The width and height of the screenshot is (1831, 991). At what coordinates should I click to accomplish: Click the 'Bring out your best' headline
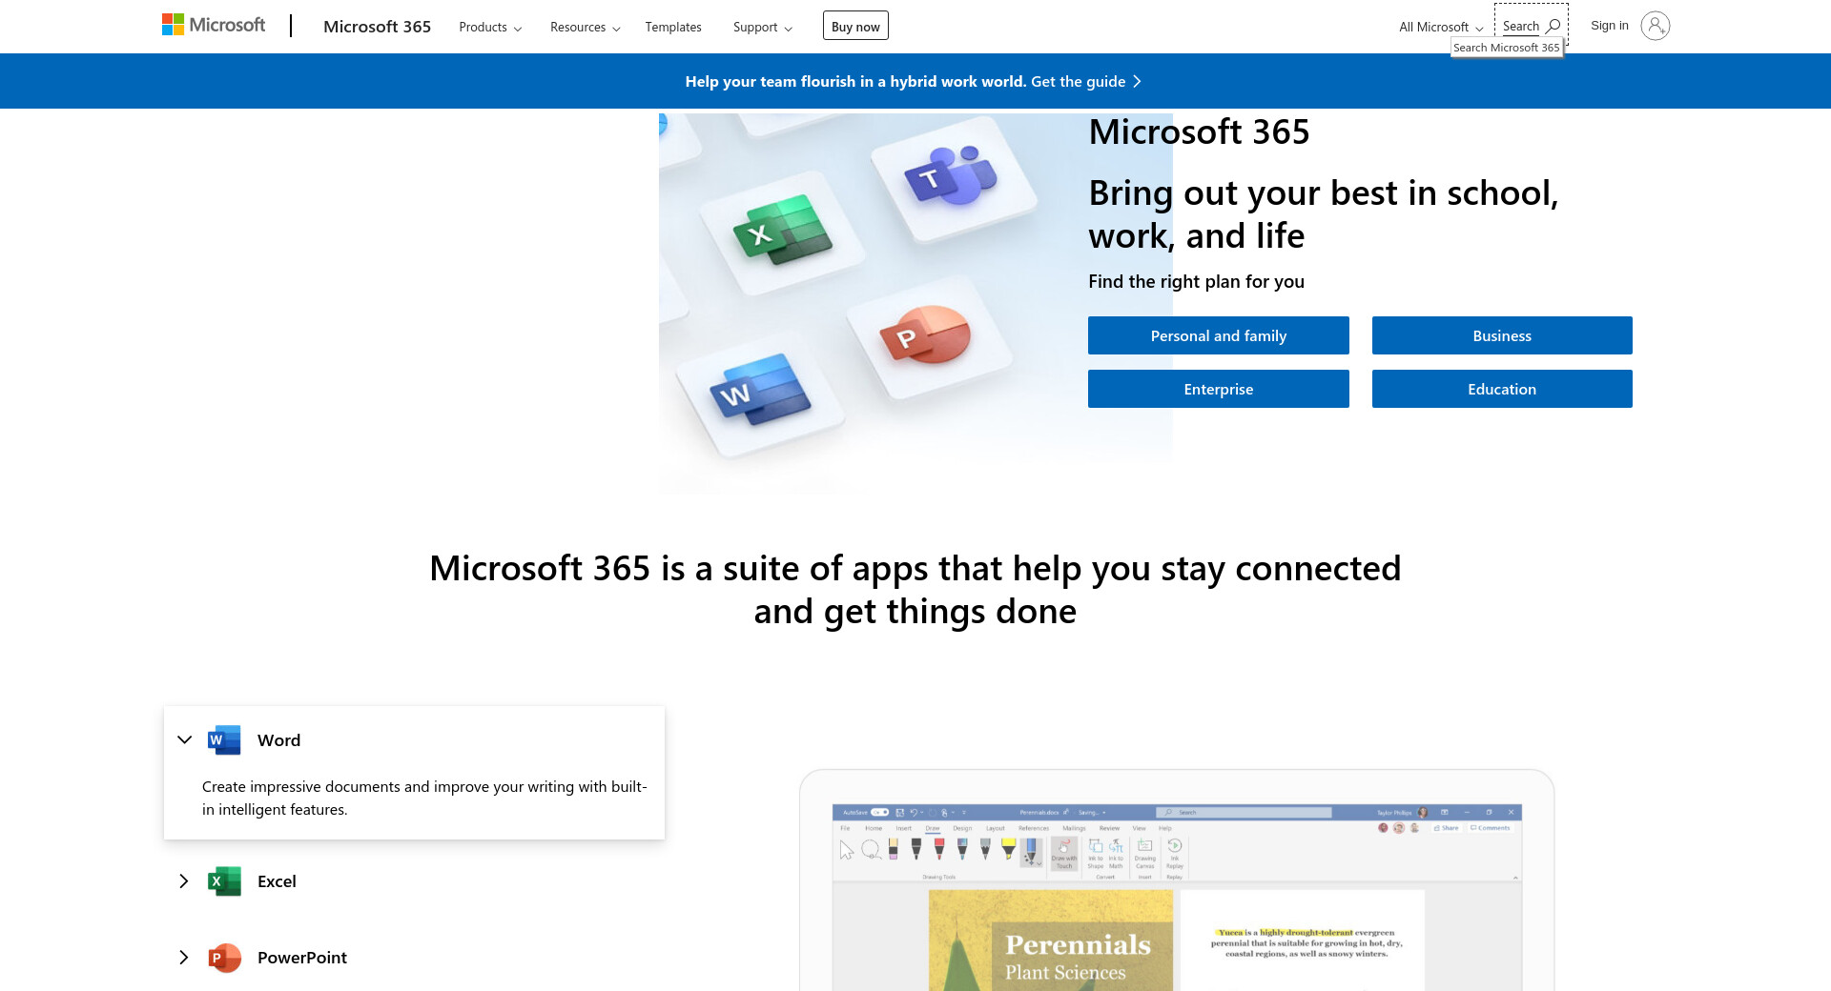(1324, 214)
